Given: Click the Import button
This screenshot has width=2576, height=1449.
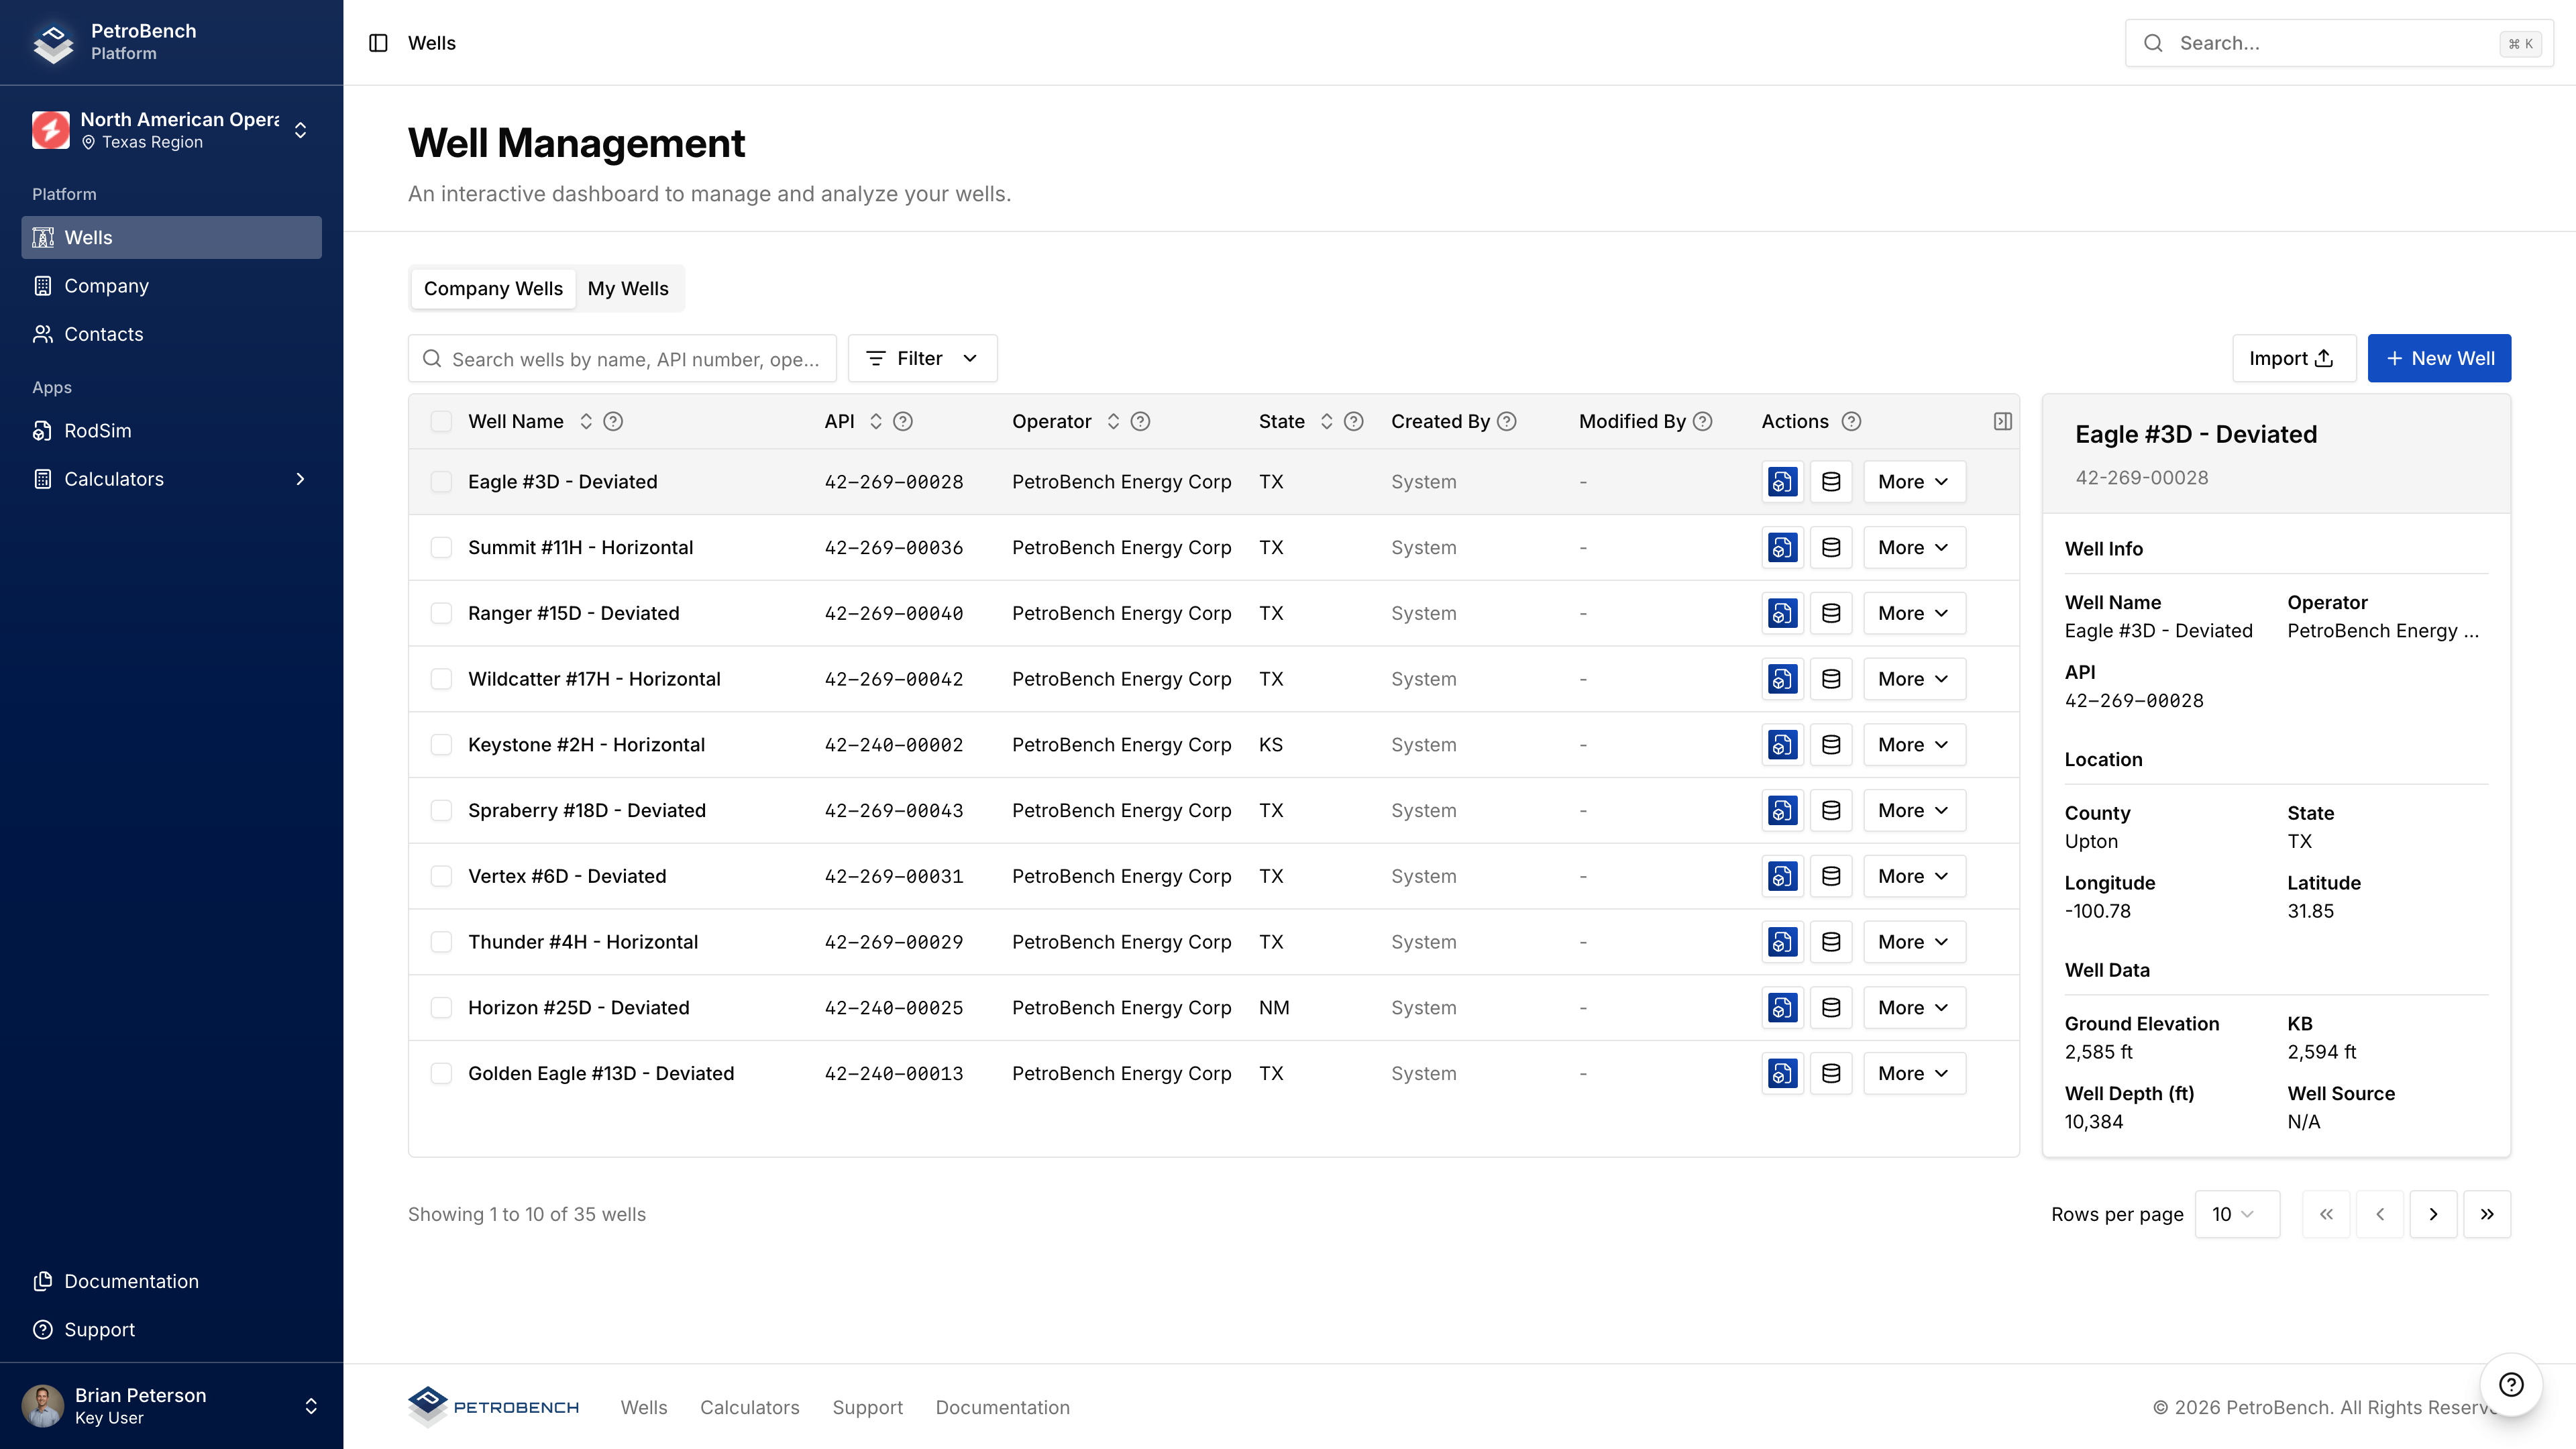Looking at the screenshot, I should tap(2293, 358).
